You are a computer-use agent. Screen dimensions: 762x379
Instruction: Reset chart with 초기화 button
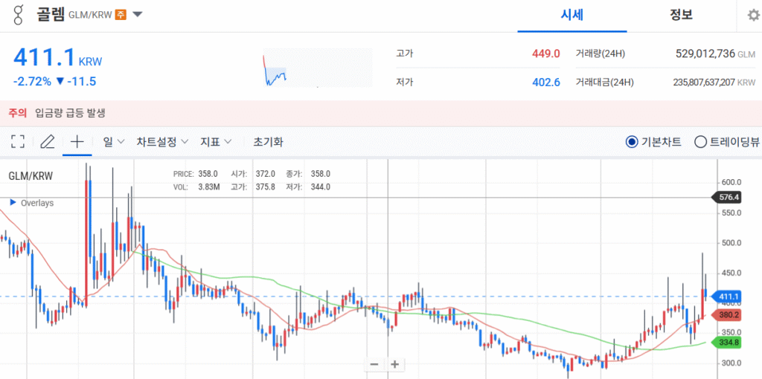pyautogui.click(x=268, y=141)
